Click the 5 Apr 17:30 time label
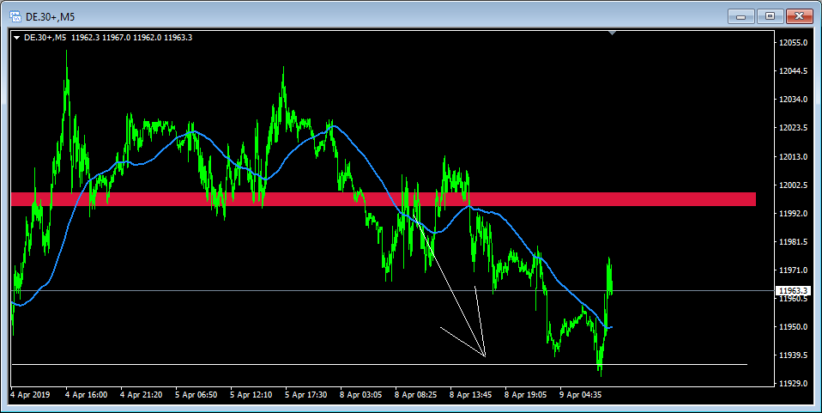The image size is (822, 413). (305, 395)
